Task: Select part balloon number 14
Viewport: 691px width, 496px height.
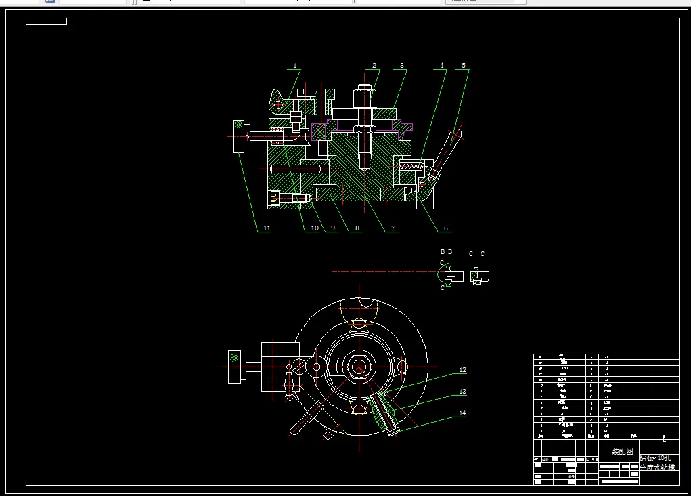Action: tap(462, 413)
